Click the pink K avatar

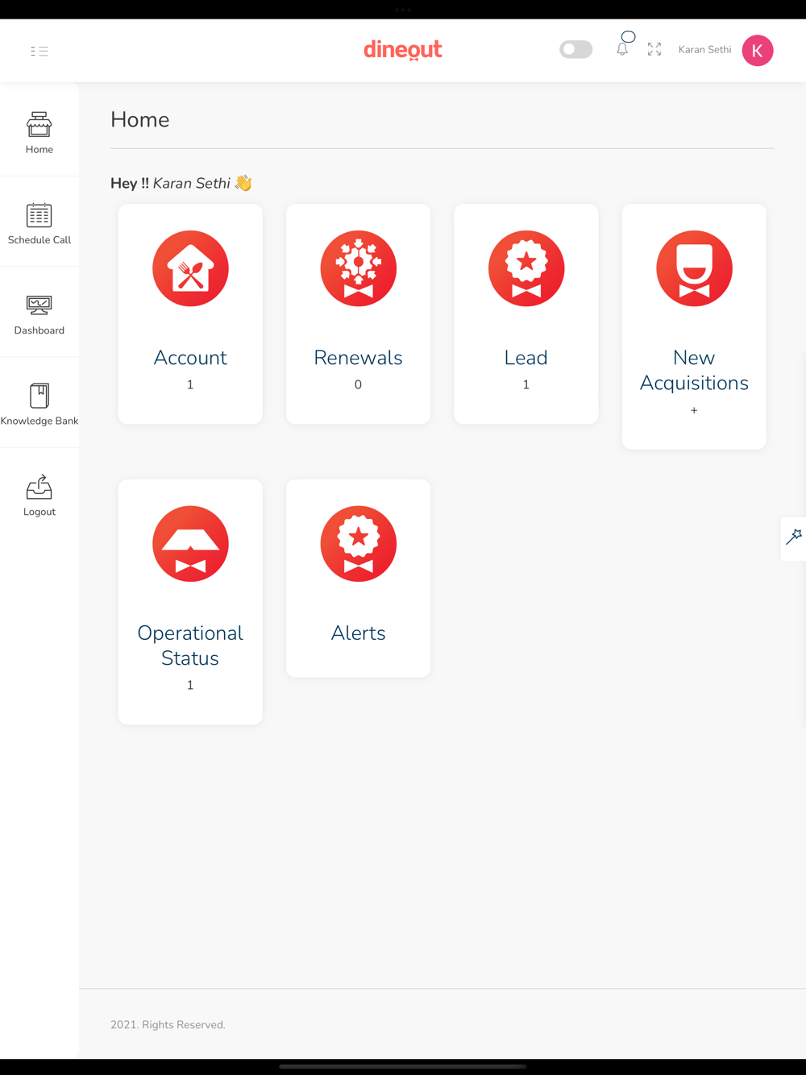point(758,51)
